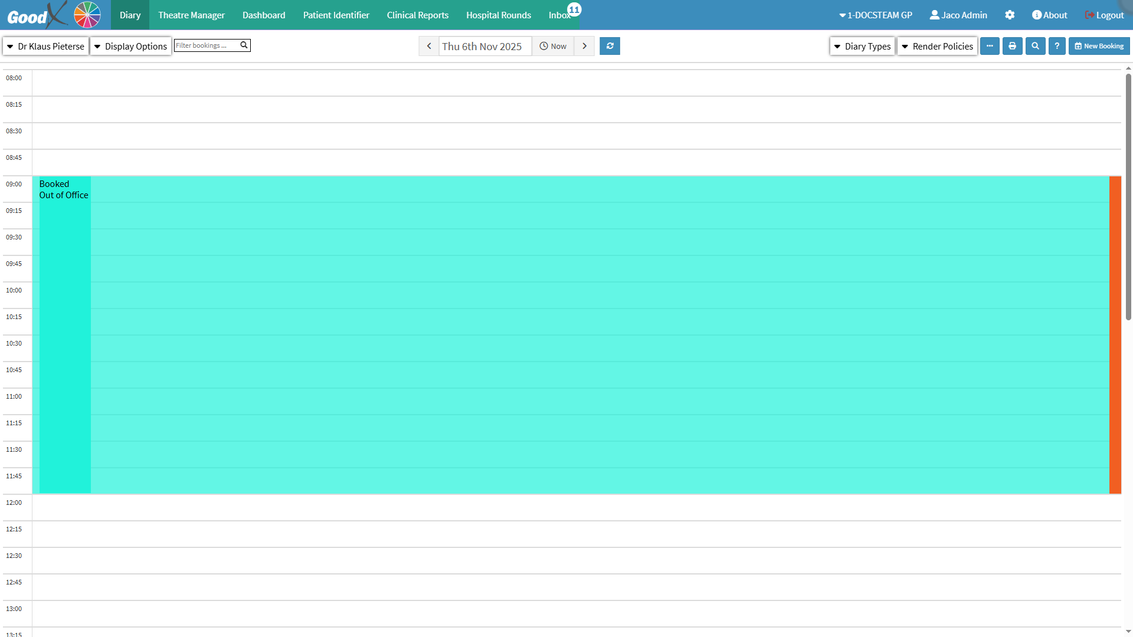The image size is (1133, 637).
Task: Jump to current time with Now button
Action: coord(553,46)
